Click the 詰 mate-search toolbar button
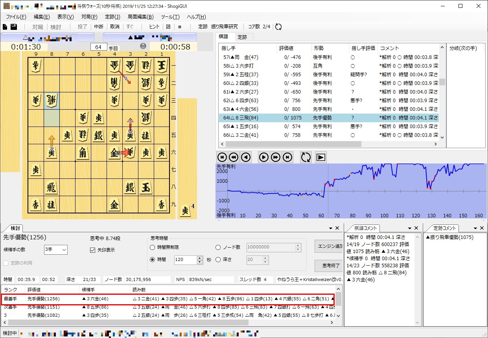 (x=168, y=27)
